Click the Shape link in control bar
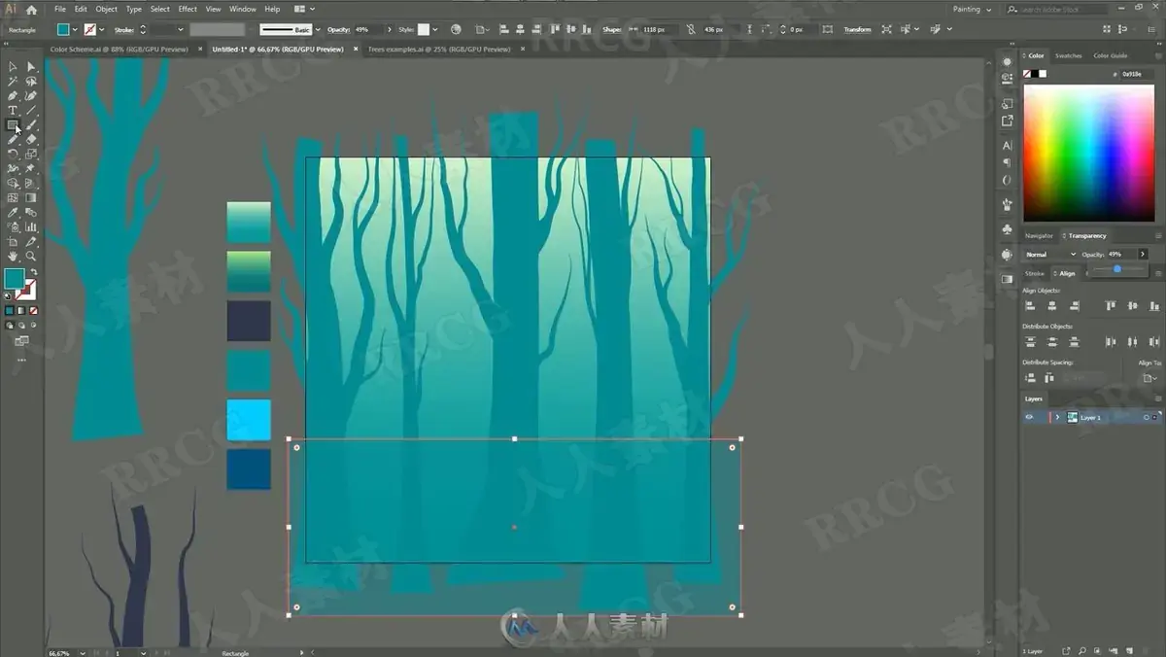Viewport: 1166px width, 657px height. [x=612, y=29]
